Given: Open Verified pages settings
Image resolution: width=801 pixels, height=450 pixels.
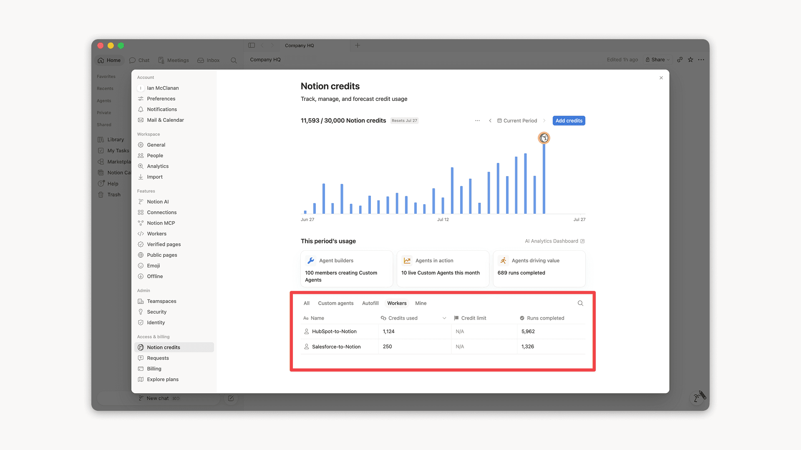Looking at the screenshot, I should pyautogui.click(x=174, y=245).
